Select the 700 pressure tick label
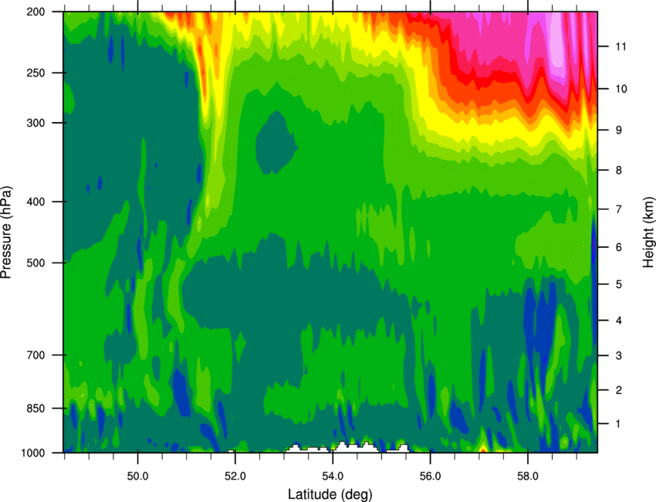The image size is (656, 502). (36, 355)
